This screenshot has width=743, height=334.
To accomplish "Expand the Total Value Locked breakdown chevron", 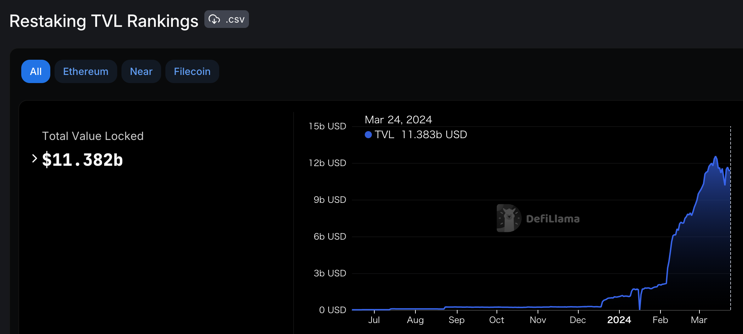I will [x=34, y=159].
